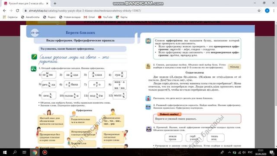
Task: Click the Поймай ошибку! label
Action: pos(169,114)
